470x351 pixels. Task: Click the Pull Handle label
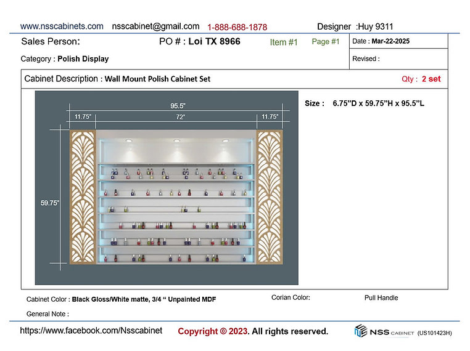381,298
